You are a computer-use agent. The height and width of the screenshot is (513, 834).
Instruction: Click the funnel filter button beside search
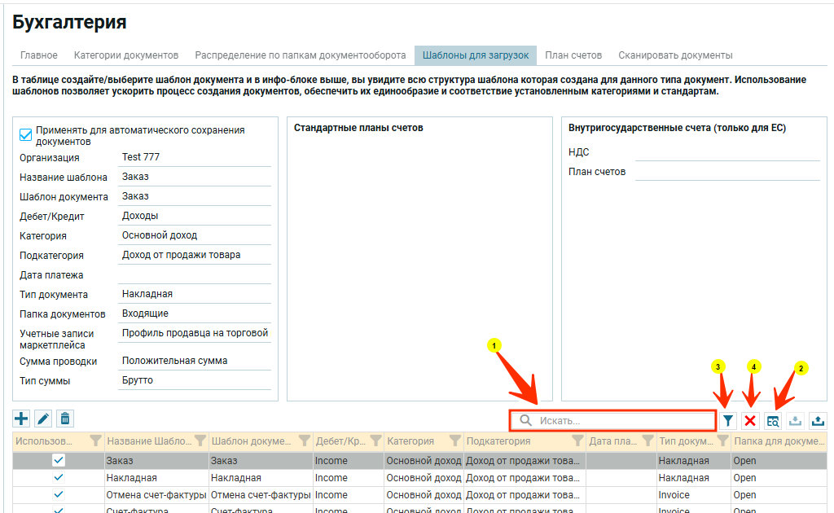(728, 420)
